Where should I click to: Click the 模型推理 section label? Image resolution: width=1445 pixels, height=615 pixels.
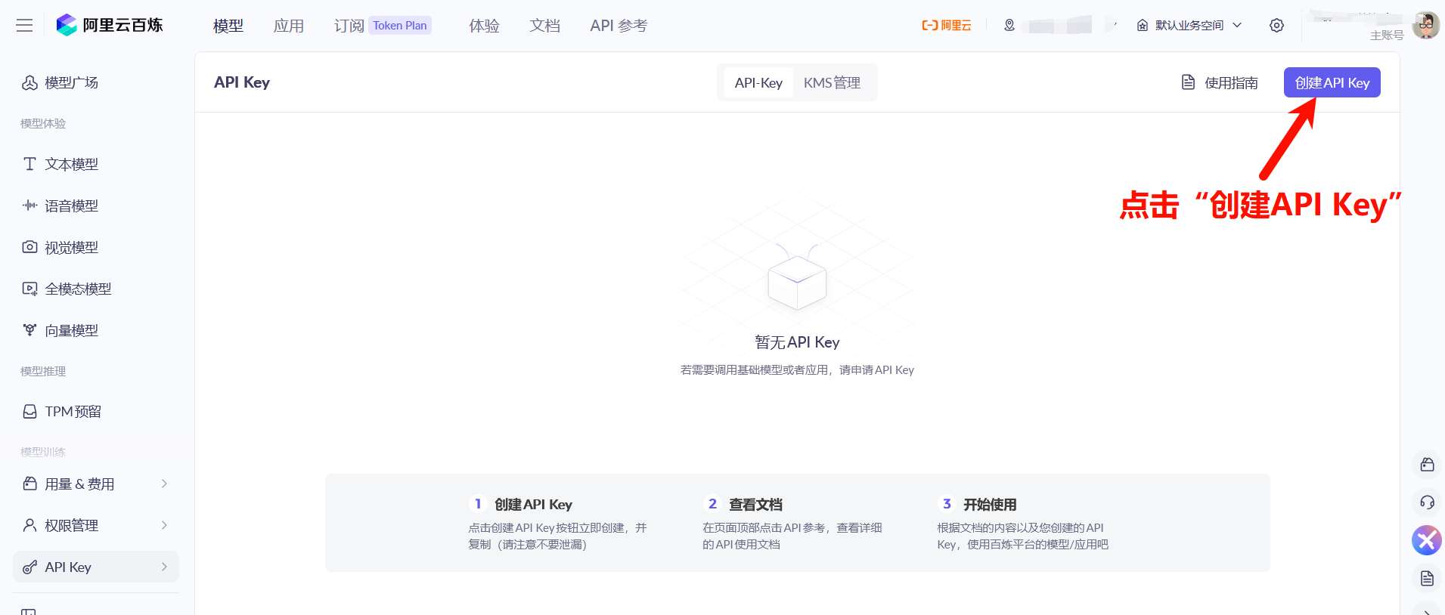click(x=43, y=371)
